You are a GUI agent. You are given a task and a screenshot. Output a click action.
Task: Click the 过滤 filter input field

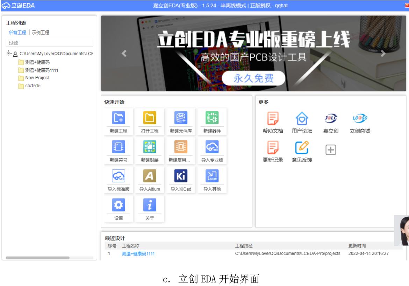49,43
